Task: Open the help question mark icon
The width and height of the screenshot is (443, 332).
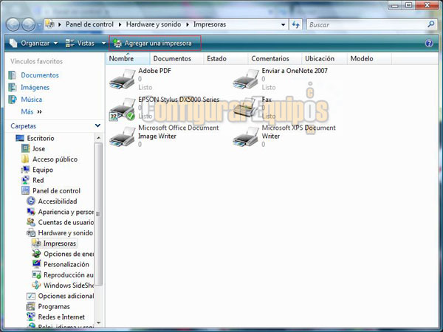Action: tap(429, 44)
